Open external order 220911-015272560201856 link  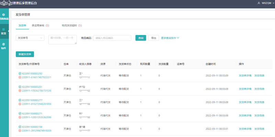point(36,104)
